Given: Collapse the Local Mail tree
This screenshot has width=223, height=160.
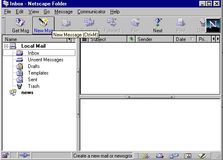Looking at the screenshot, I should 6,46.
